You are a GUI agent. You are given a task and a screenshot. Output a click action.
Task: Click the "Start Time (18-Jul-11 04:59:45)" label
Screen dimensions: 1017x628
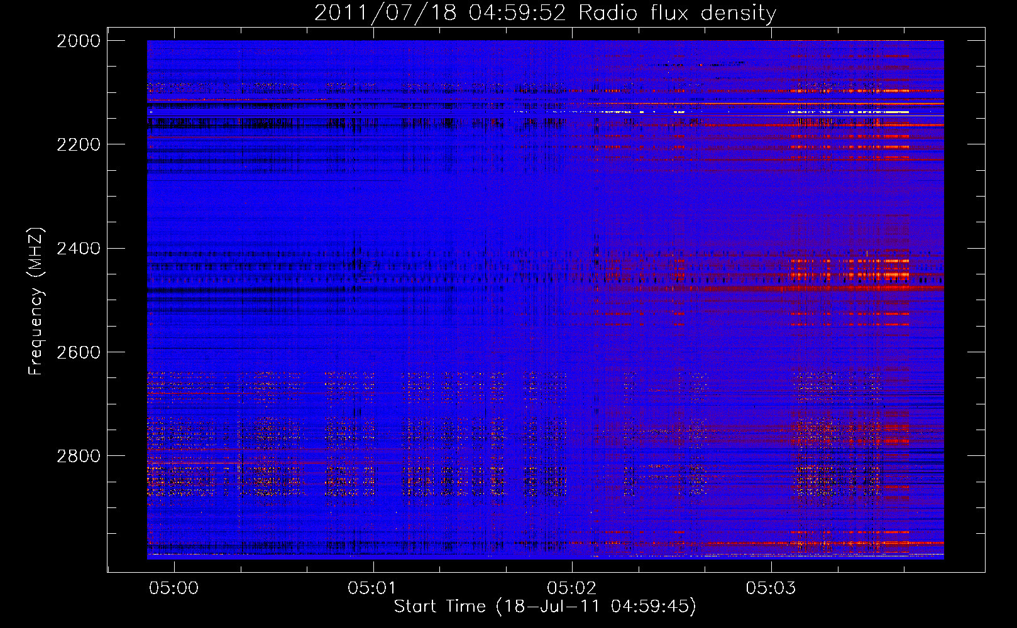(x=545, y=607)
